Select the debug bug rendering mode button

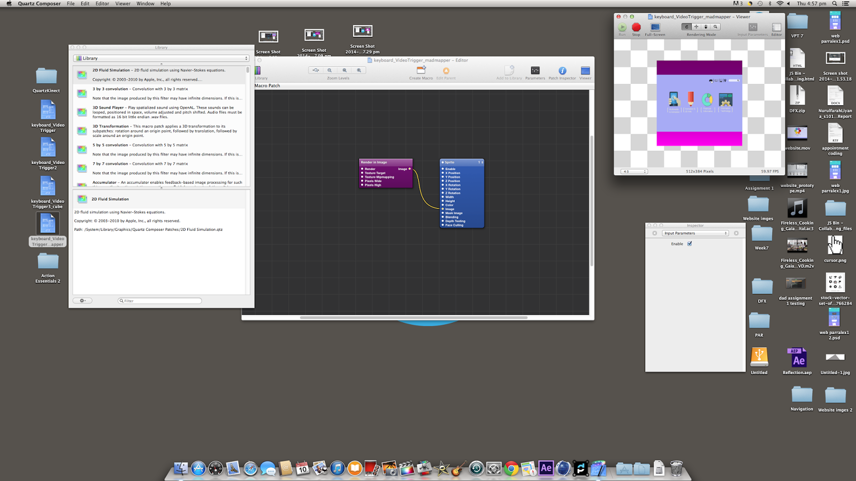click(706, 27)
